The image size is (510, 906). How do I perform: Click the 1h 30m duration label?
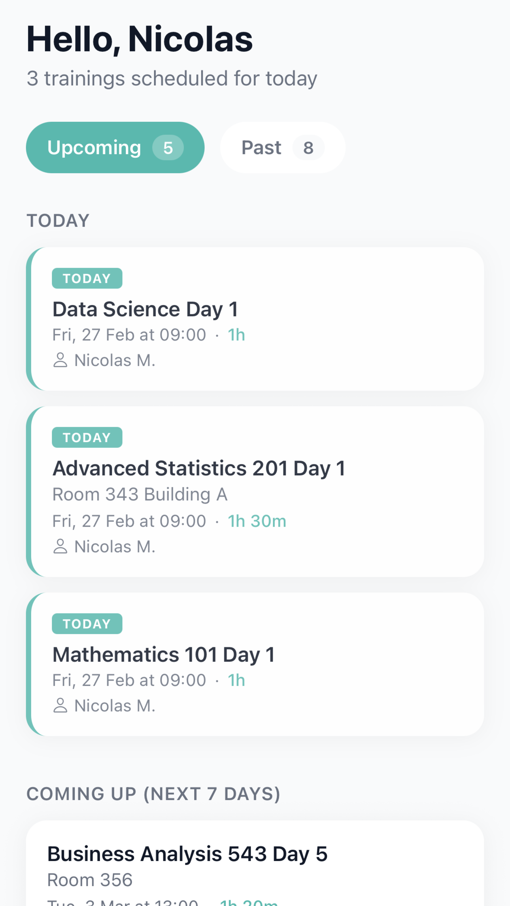coord(257,521)
